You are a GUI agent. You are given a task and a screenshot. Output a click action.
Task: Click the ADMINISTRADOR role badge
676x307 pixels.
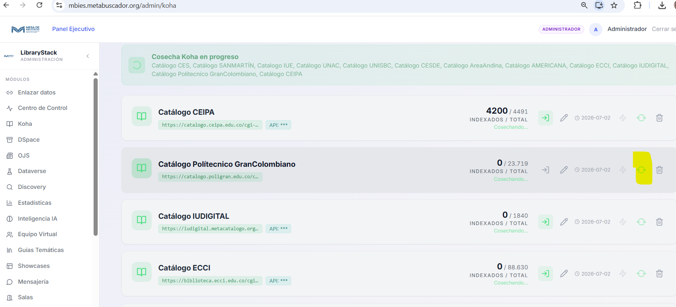pos(561,29)
